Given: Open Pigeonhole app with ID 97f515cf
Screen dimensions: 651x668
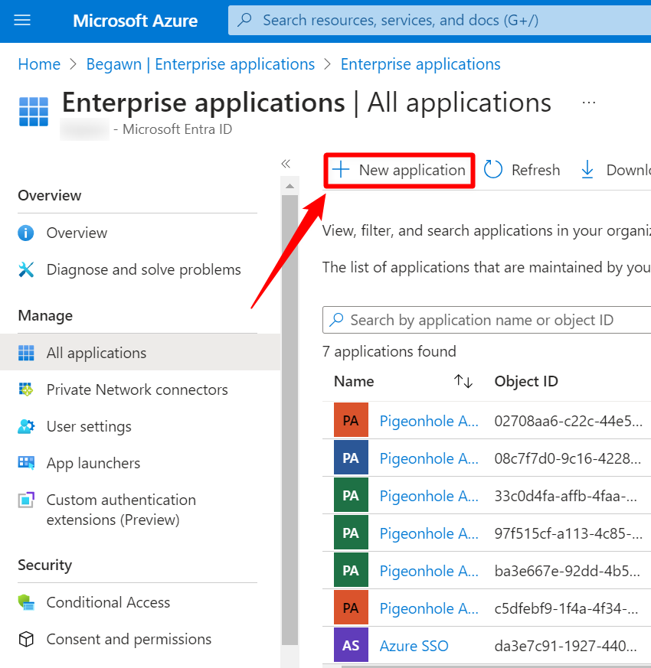Looking at the screenshot, I should pos(429,533).
